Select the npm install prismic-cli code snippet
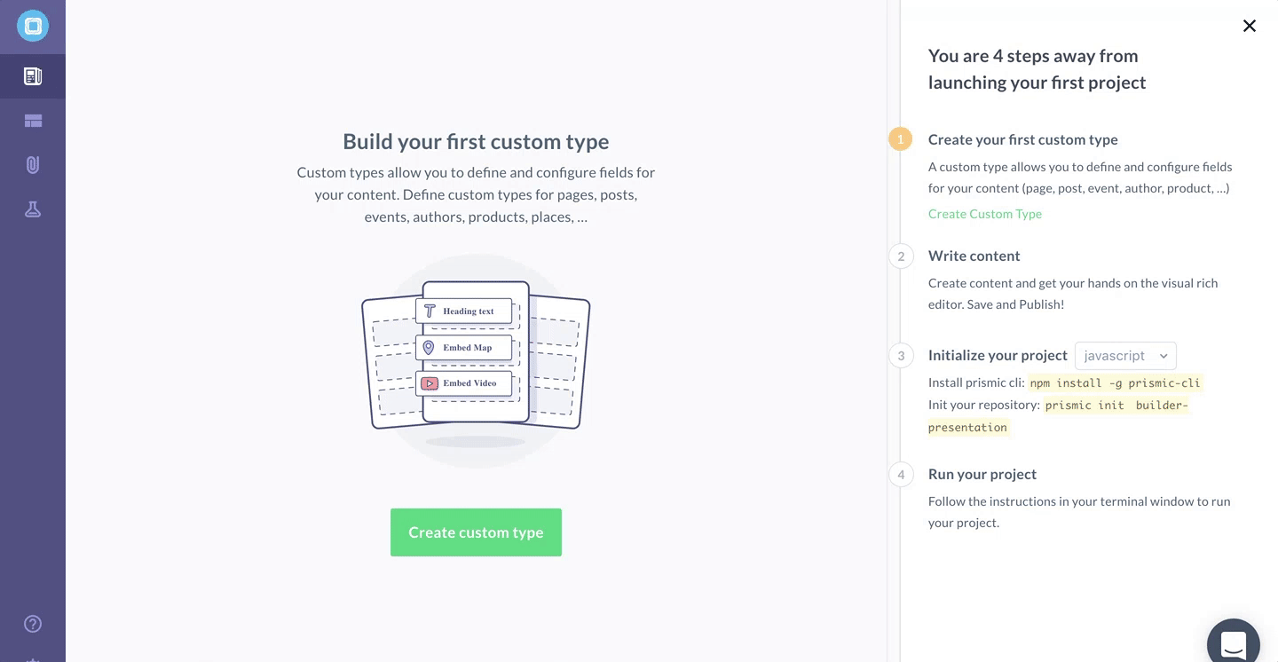Screen dimensions: 1278x662 coord(1114,382)
